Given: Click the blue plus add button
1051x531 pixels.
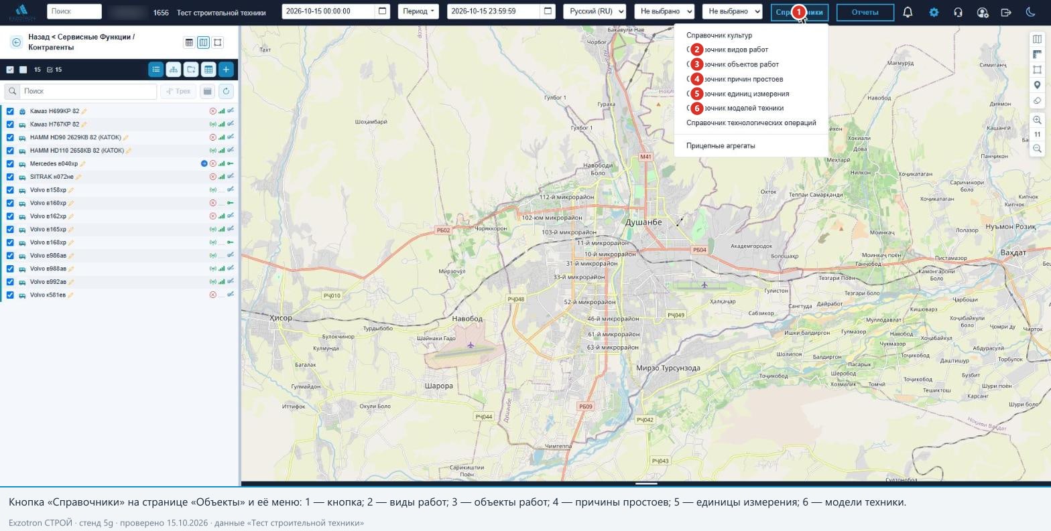Looking at the screenshot, I should tap(226, 69).
